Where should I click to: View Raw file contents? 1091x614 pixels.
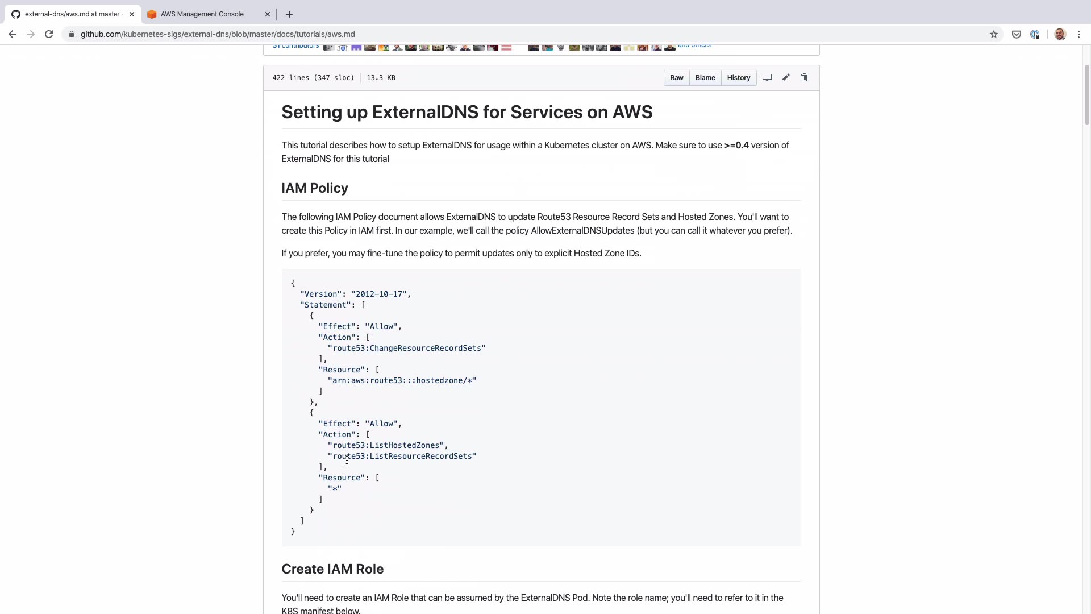[676, 78]
